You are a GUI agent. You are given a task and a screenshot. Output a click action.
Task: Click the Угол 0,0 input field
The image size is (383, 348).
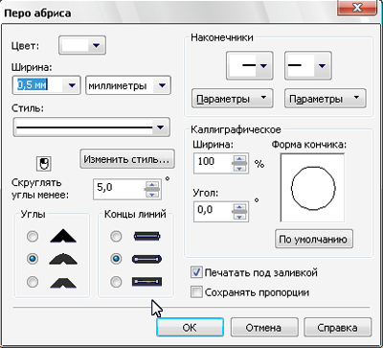pyautogui.click(x=214, y=211)
